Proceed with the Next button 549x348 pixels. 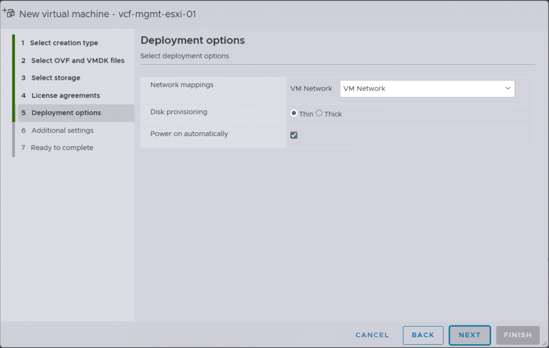coord(470,335)
